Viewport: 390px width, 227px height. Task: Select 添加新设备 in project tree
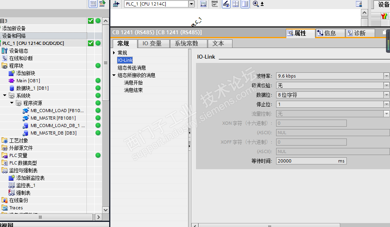click(x=14, y=28)
